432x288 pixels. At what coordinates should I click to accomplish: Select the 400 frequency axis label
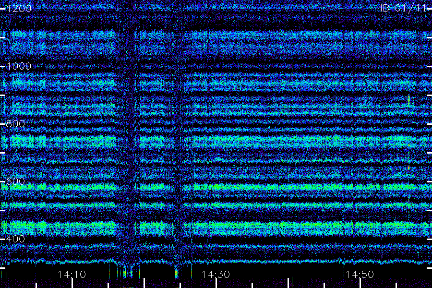pyautogui.click(x=15, y=239)
